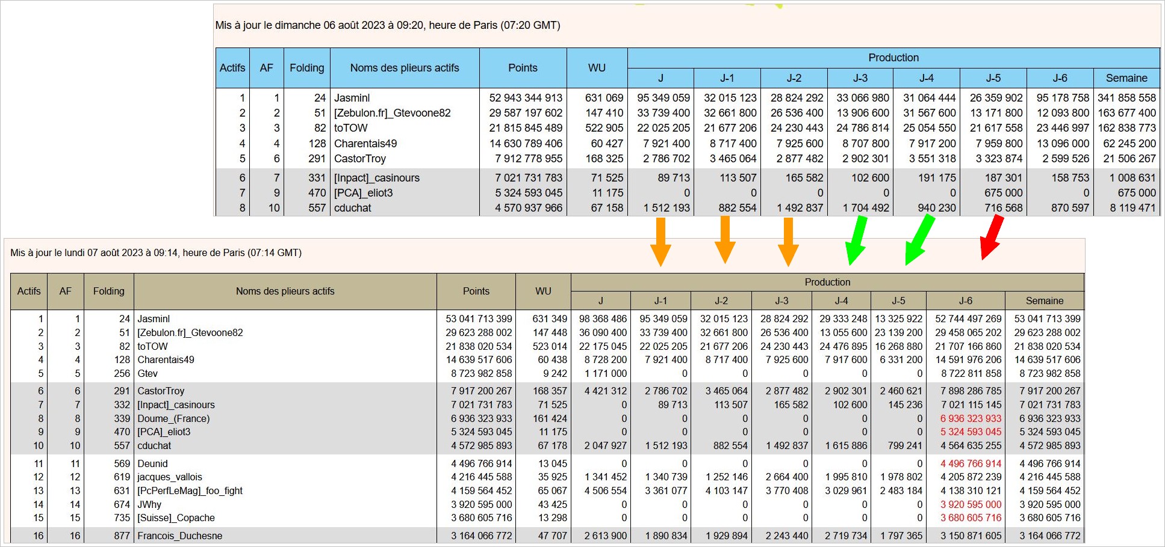Click the Folding header in the 06 août table

point(306,68)
